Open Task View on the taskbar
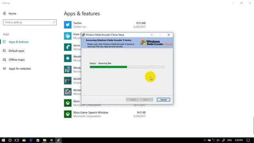The width and height of the screenshot is (254, 143). 17,140
